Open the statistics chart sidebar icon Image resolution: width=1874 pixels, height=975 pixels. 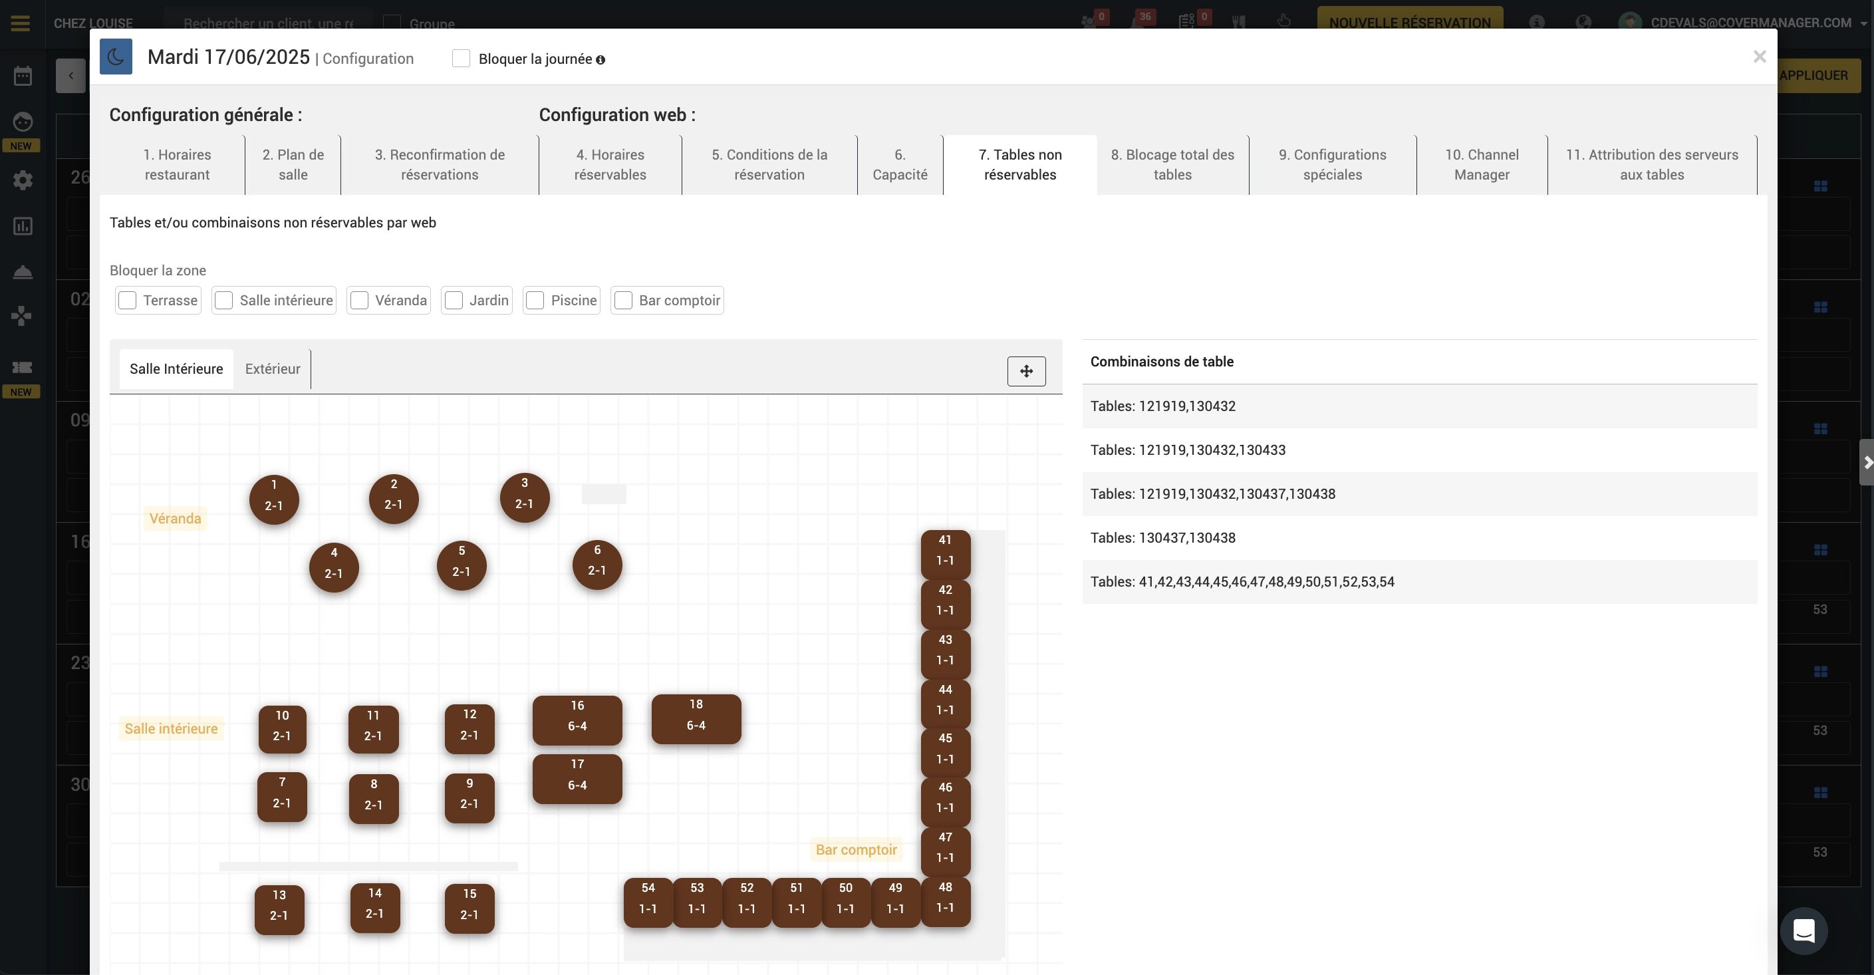(23, 226)
